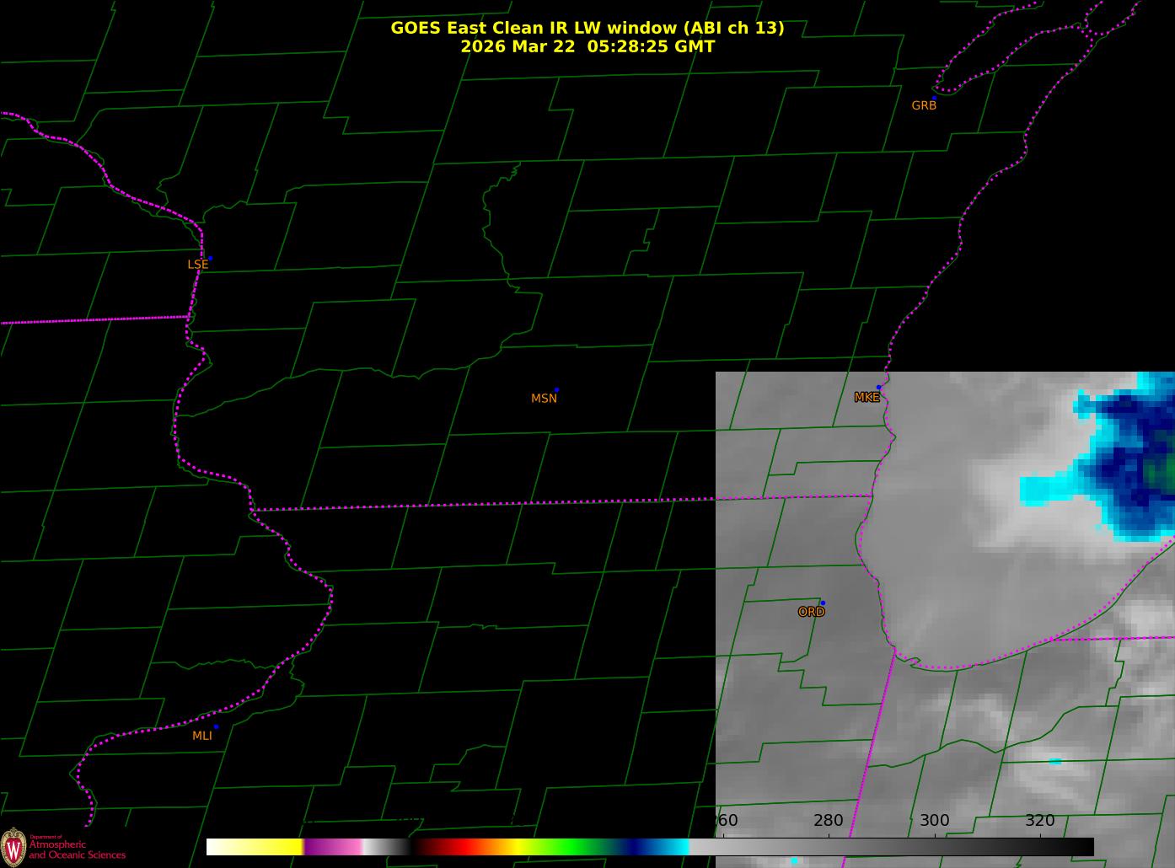Image resolution: width=1175 pixels, height=868 pixels.
Task: Click the blue station dot at LSE
Action: (210, 258)
